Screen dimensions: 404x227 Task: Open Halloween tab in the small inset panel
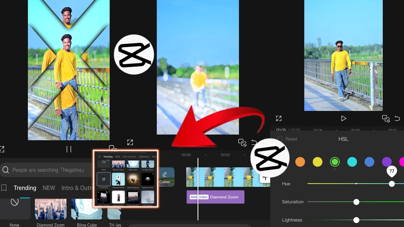pos(144,157)
